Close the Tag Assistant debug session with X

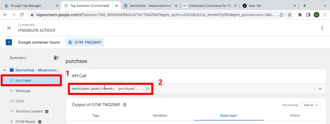click(9, 28)
